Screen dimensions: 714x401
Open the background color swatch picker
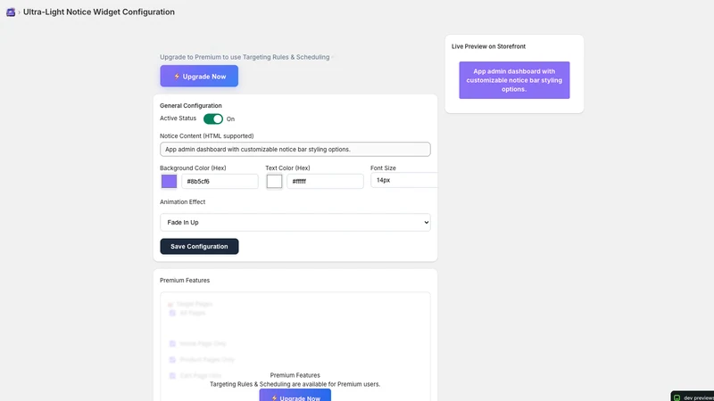(169, 181)
